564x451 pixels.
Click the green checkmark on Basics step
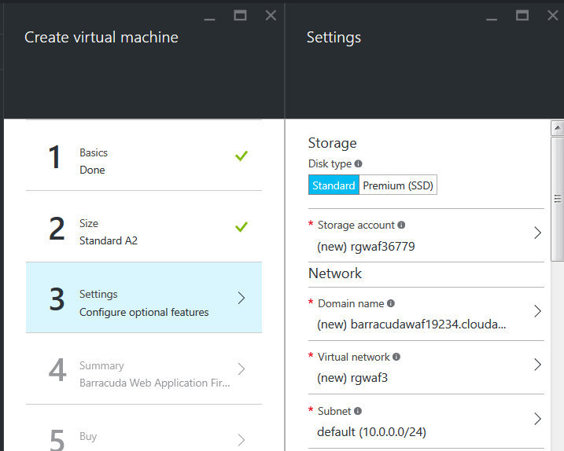pyautogui.click(x=241, y=156)
